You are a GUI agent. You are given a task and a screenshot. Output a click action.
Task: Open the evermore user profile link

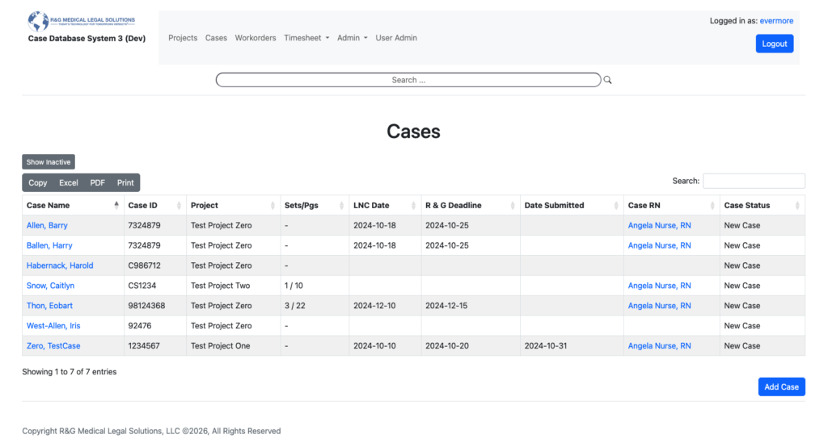tap(776, 21)
